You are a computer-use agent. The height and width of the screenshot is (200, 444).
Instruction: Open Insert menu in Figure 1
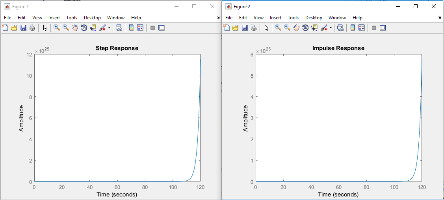point(54,18)
